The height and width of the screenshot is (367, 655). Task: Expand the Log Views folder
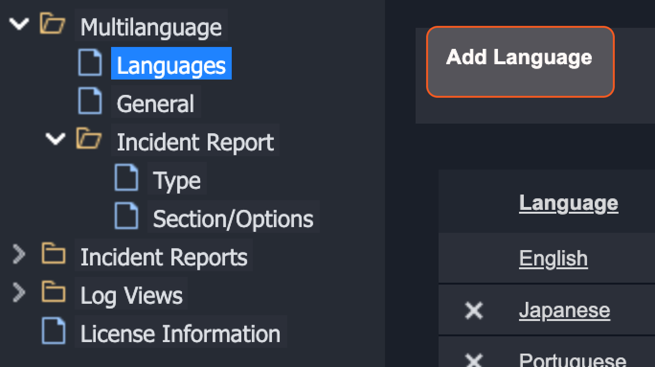click(18, 293)
